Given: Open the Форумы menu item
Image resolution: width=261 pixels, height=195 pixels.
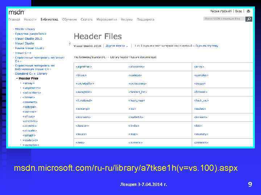Looking at the screenshot, I should [x=127, y=19].
